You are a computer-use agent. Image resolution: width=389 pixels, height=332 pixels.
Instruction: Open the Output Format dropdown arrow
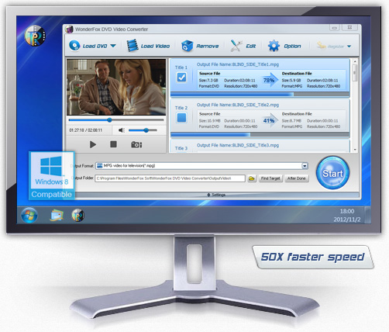305,166
